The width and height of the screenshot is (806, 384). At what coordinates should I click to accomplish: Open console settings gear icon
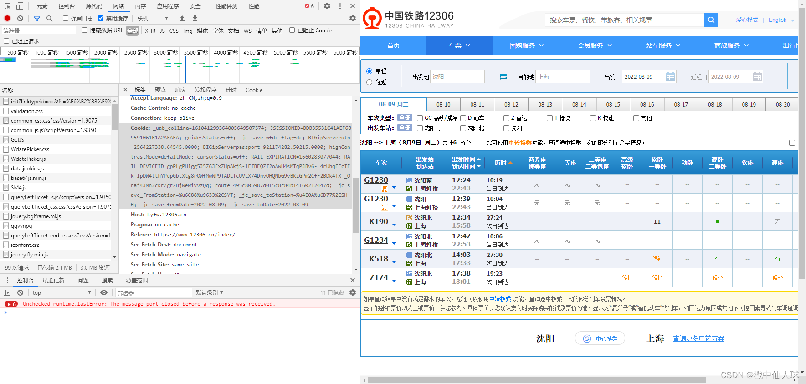click(352, 292)
